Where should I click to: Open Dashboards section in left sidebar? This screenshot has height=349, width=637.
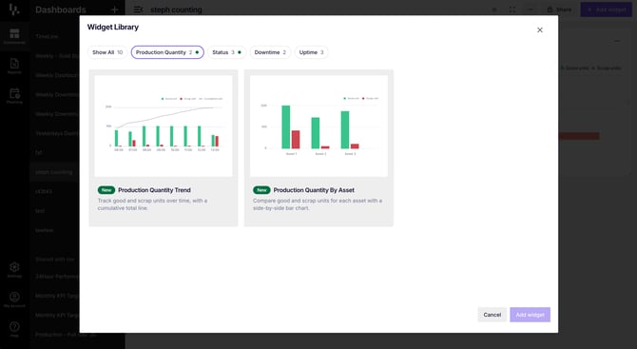coord(14,36)
